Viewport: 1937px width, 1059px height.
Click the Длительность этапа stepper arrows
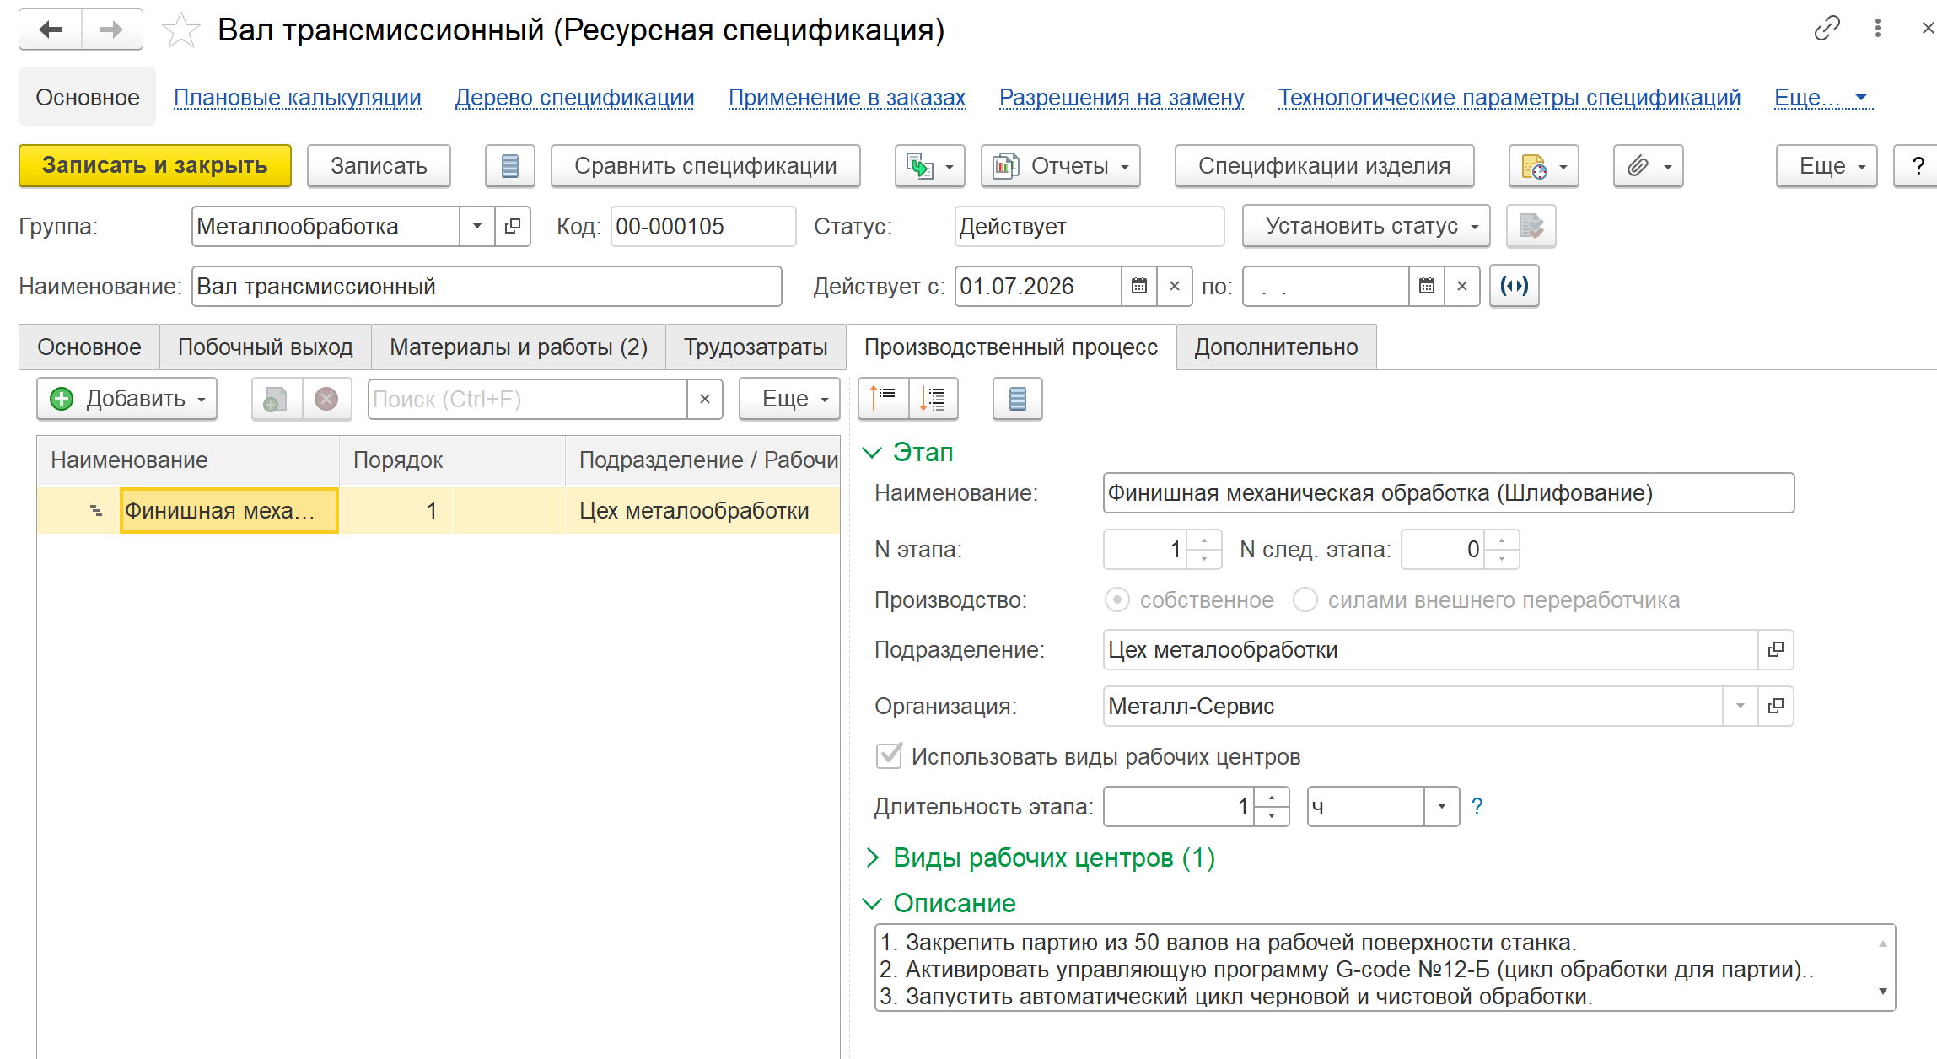[x=1272, y=806]
